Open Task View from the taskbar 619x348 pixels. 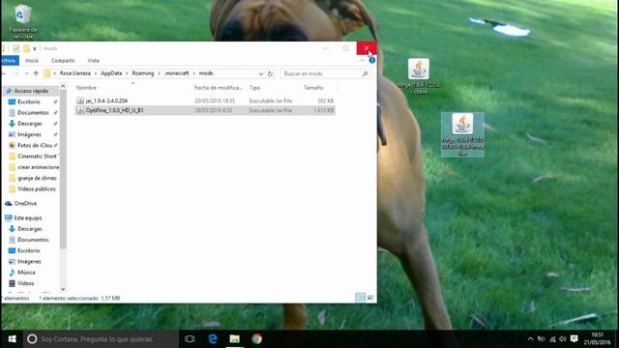tap(190, 339)
